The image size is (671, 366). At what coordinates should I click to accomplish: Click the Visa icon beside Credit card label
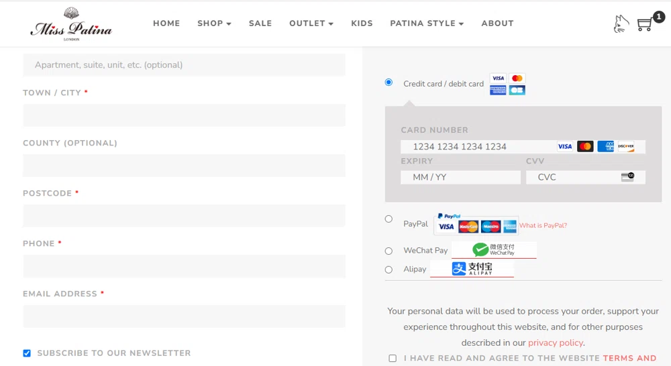click(498, 78)
